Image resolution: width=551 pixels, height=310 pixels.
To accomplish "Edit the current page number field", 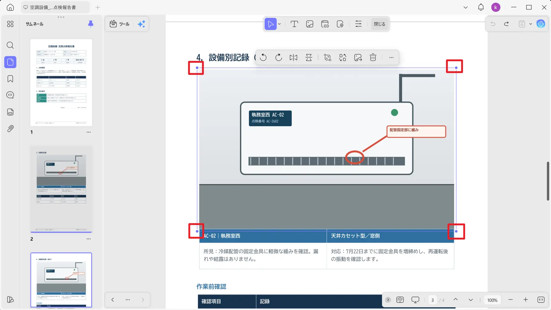I will [432, 300].
